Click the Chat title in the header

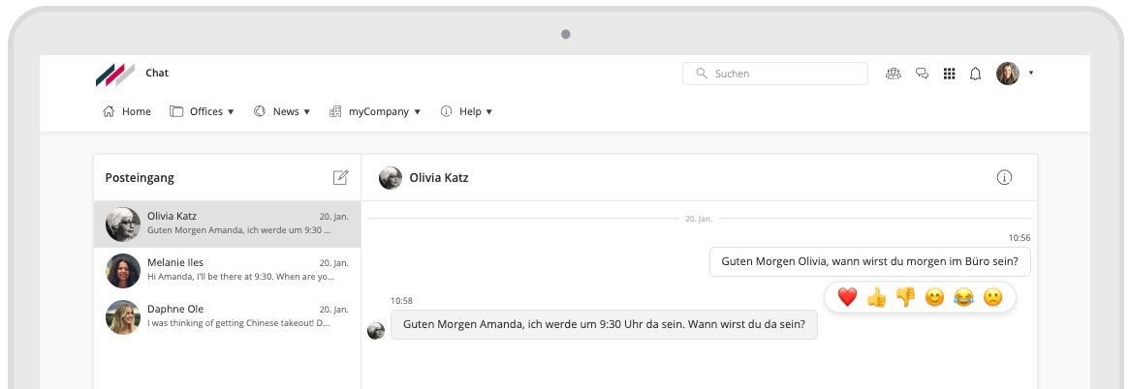pyautogui.click(x=157, y=73)
